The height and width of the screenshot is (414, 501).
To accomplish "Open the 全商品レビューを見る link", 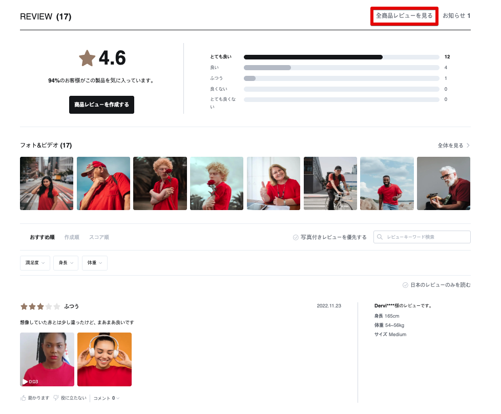I will pyautogui.click(x=404, y=16).
